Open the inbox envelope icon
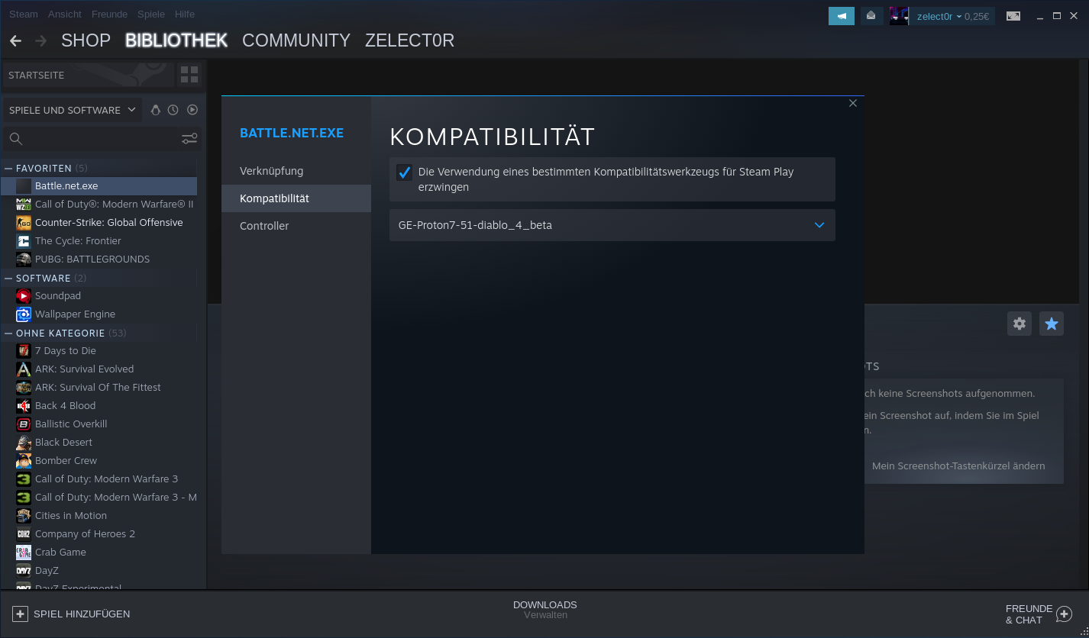 click(871, 15)
